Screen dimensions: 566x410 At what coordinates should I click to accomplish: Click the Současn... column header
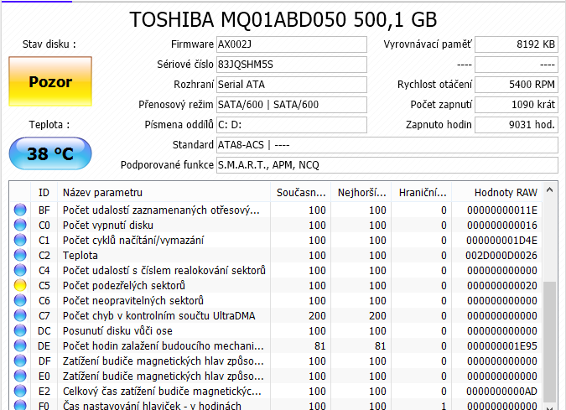(x=301, y=193)
